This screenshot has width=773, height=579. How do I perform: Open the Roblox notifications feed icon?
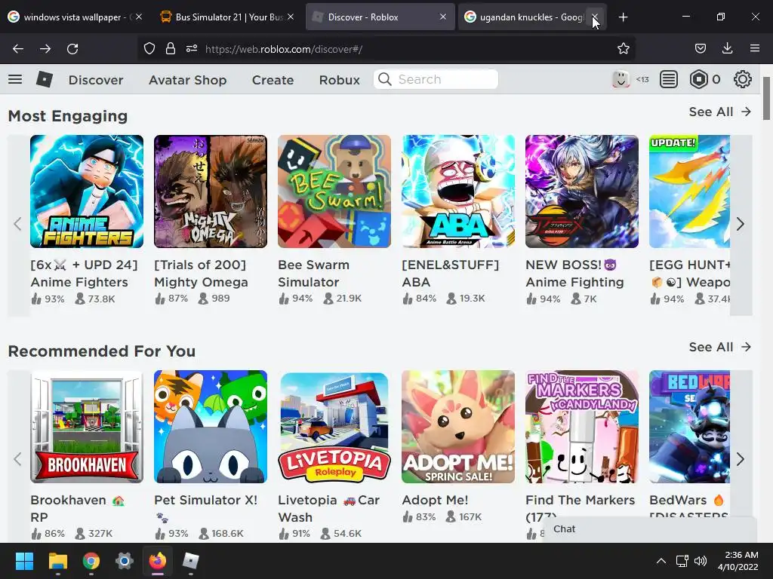669,79
